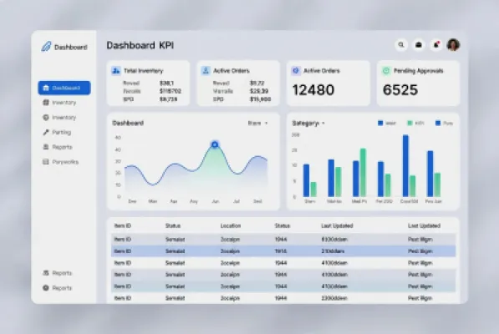The height and width of the screenshot is (334, 499).
Task: Expand the line chart period dropdown
Action: (x=257, y=123)
